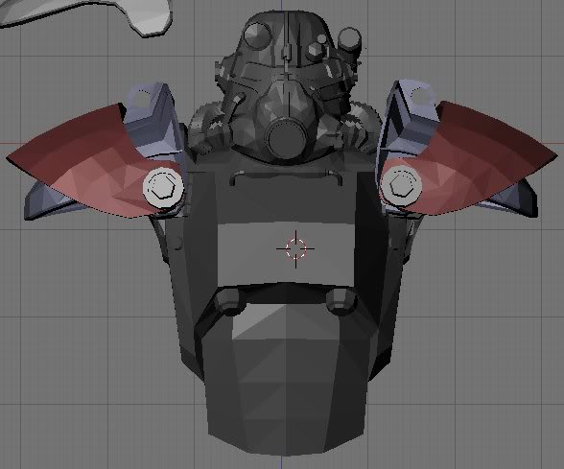The width and height of the screenshot is (564, 469).
Task: Click the 3D cursor crosshair on chest
Action: point(295,248)
